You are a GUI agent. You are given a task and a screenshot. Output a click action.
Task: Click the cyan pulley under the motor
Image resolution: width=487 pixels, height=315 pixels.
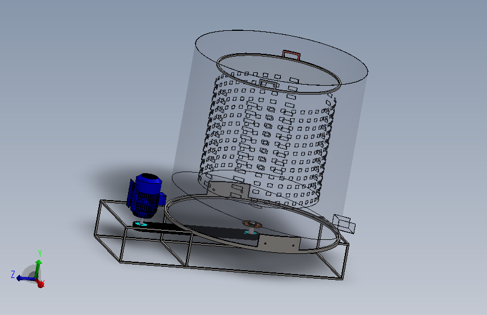click(x=140, y=224)
